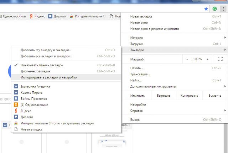Toggle Показывать панель закладок checkmark

tap(16, 65)
